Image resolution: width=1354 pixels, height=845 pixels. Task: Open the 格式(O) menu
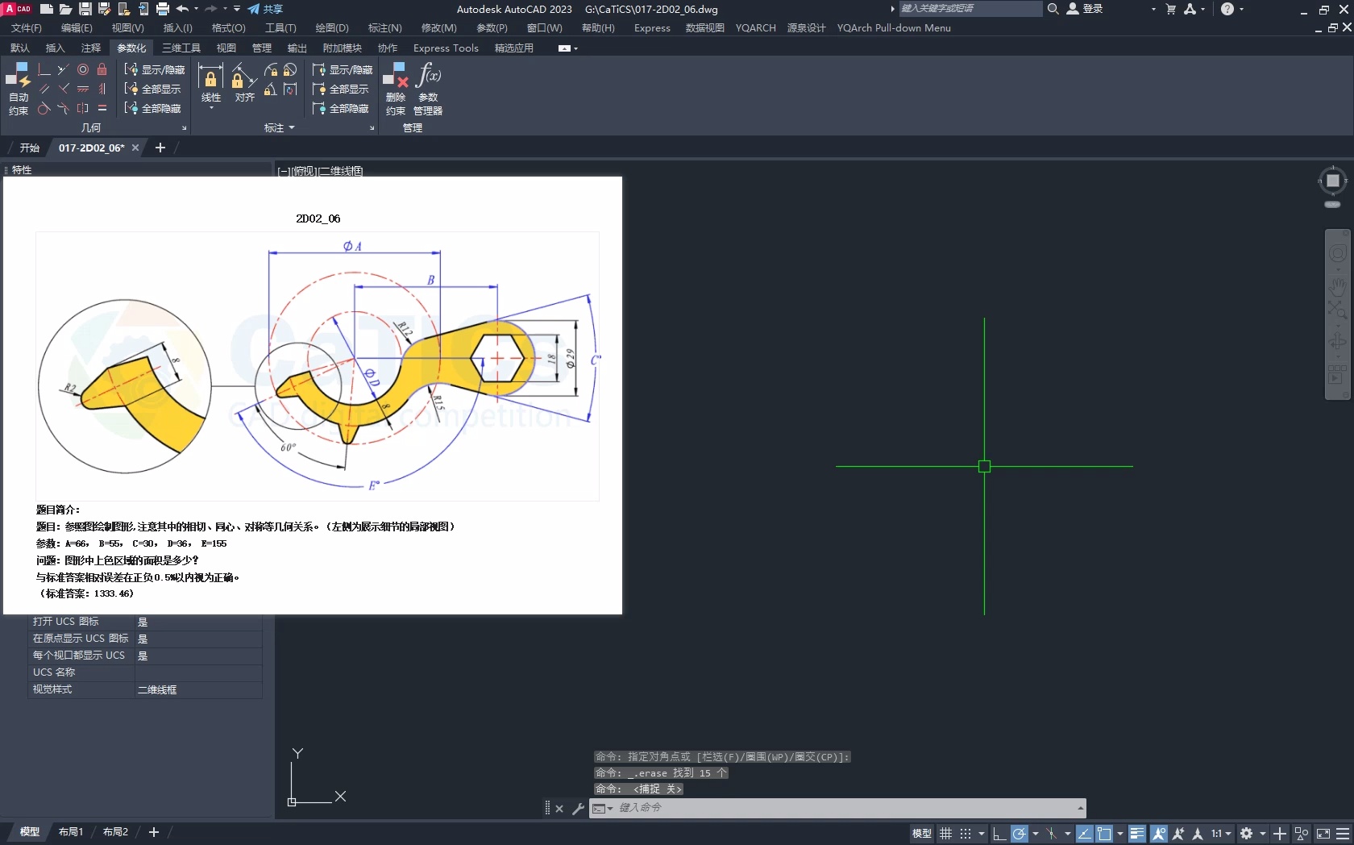point(228,27)
